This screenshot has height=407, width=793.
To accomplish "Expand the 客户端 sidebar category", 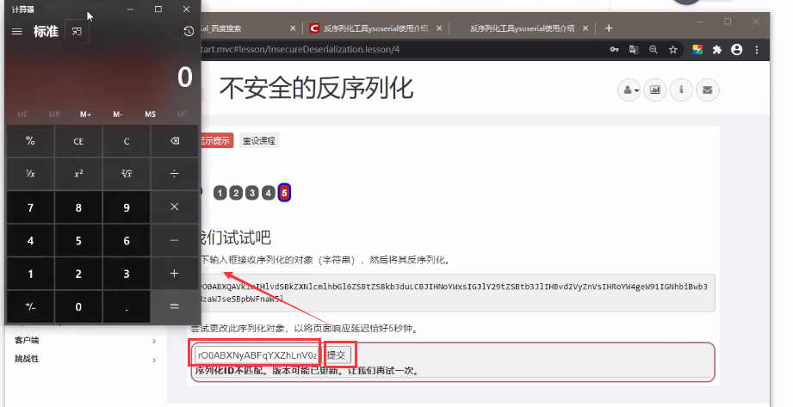I will pos(84,341).
